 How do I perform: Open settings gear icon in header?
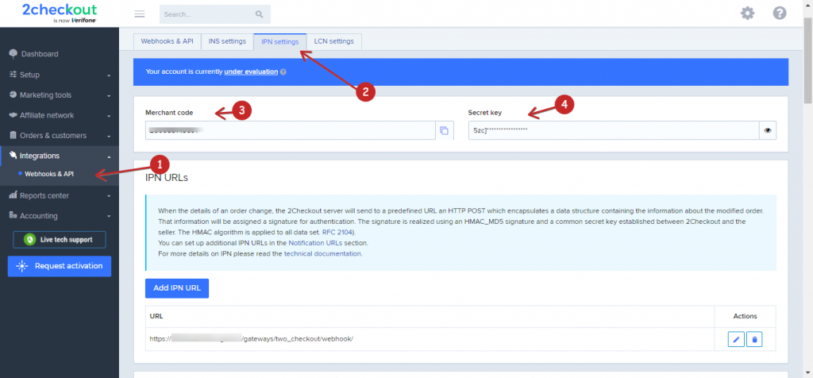[x=747, y=13]
